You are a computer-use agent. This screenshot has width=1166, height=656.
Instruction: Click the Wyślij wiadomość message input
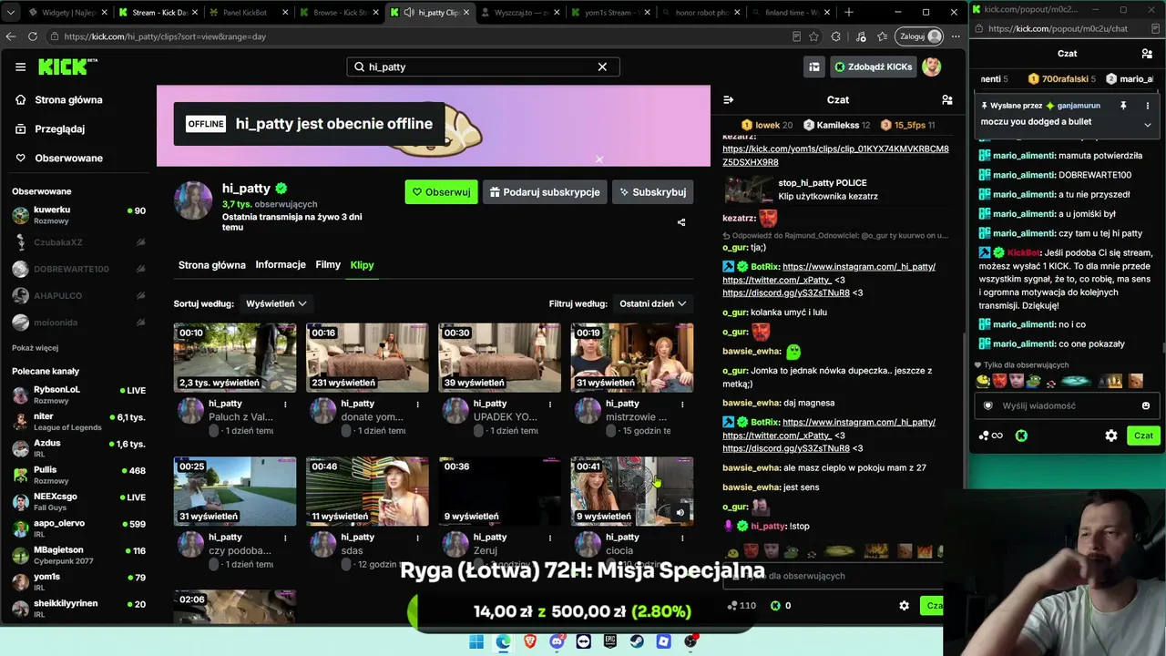point(1066,405)
